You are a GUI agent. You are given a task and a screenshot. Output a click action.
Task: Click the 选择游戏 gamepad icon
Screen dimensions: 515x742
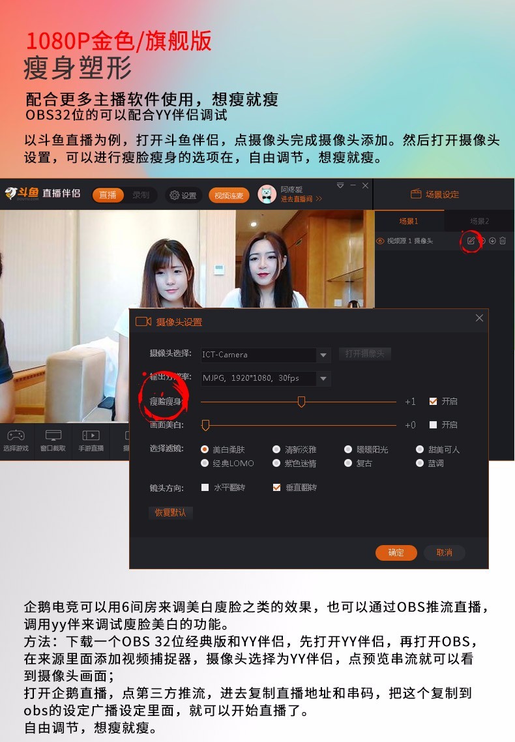coord(16,435)
